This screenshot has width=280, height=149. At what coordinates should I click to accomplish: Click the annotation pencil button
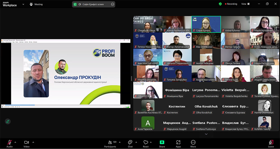pos(8,122)
